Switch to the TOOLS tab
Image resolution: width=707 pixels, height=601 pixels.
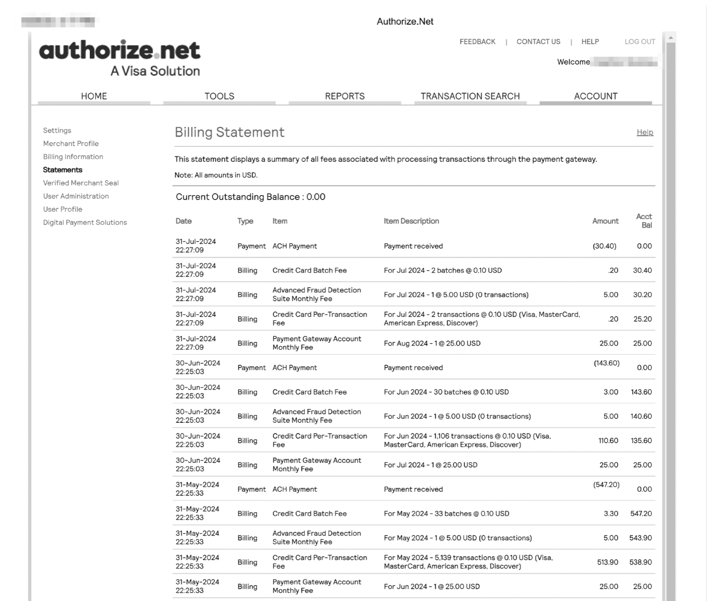(x=219, y=96)
